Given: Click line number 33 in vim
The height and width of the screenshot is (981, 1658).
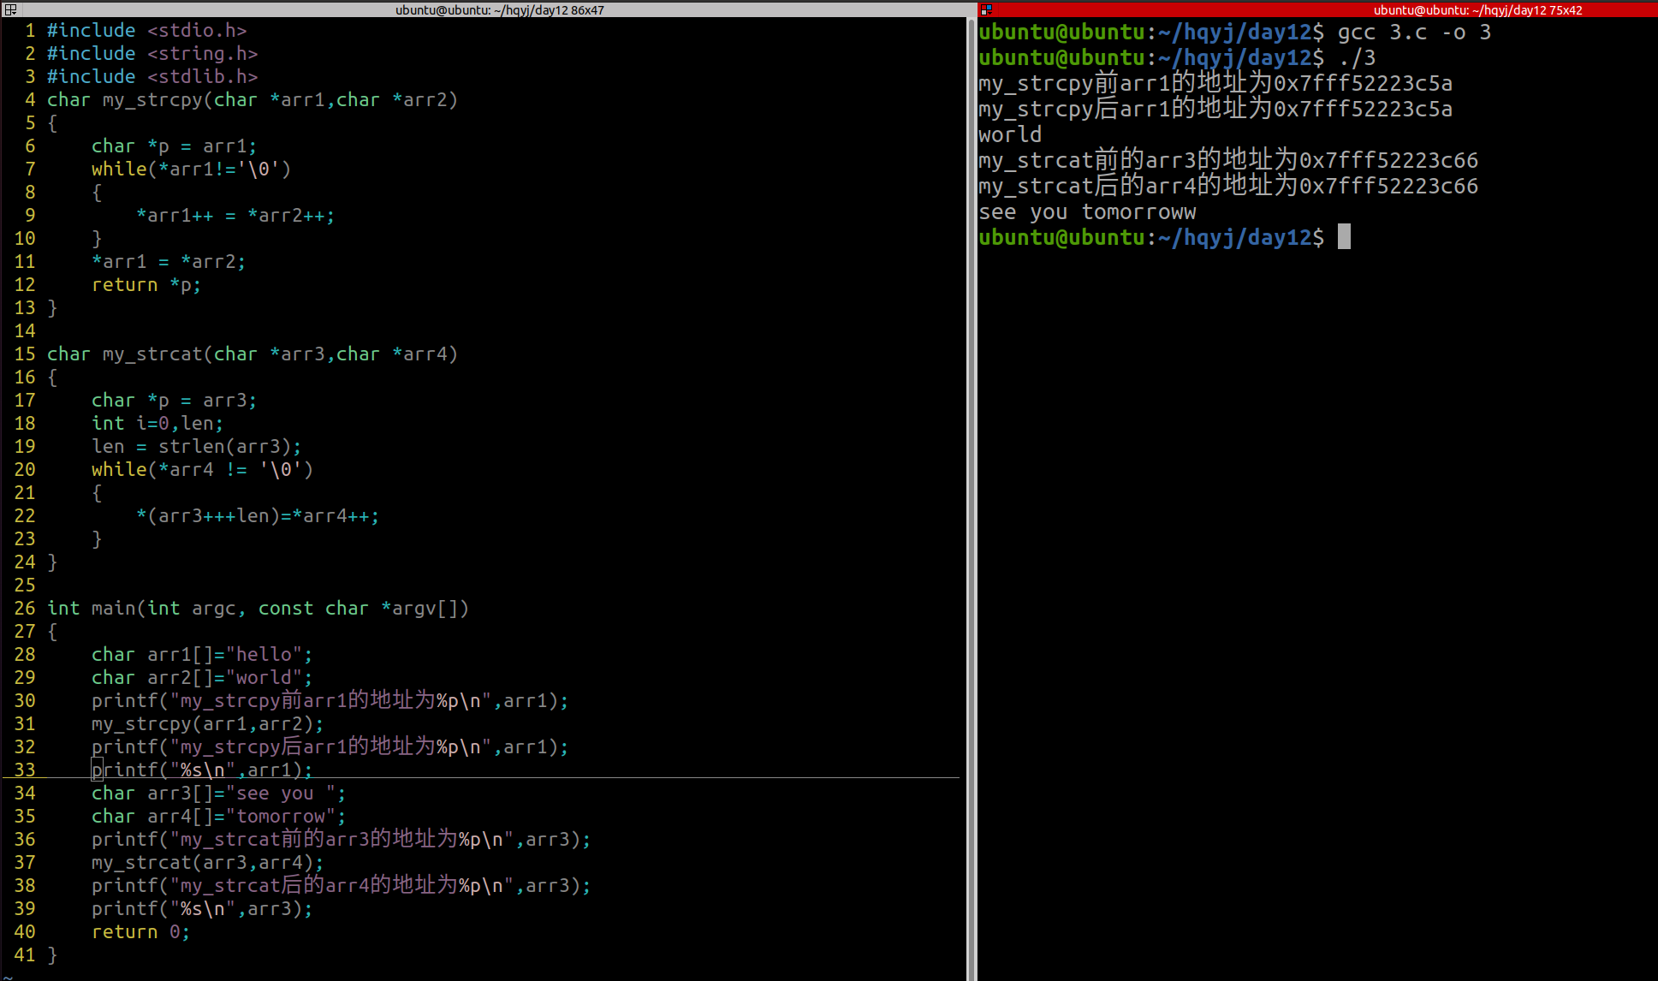Looking at the screenshot, I should click(x=25, y=770).
